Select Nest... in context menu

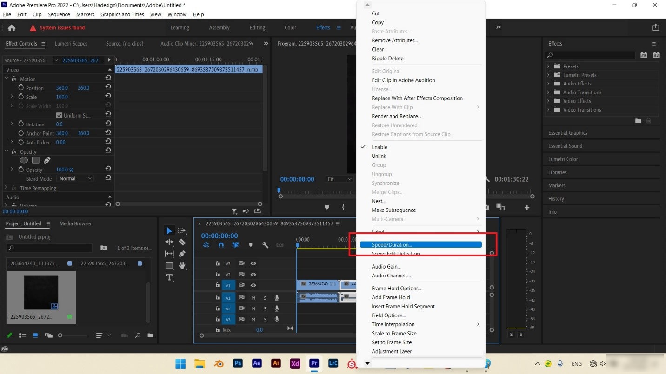tap(379, 201)
